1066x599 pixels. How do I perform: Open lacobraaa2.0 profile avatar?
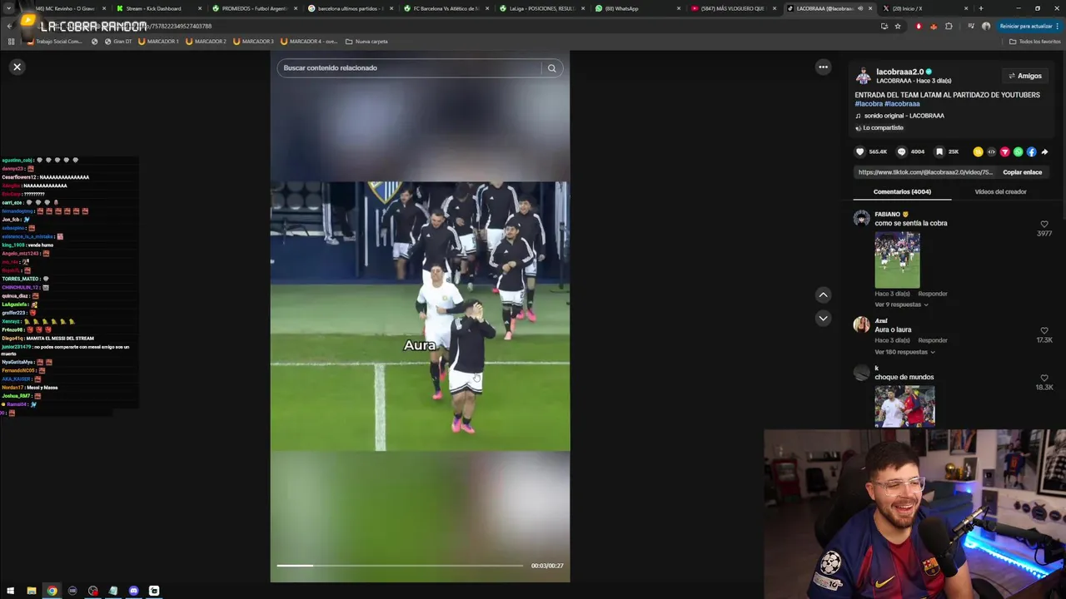(863, 77)
